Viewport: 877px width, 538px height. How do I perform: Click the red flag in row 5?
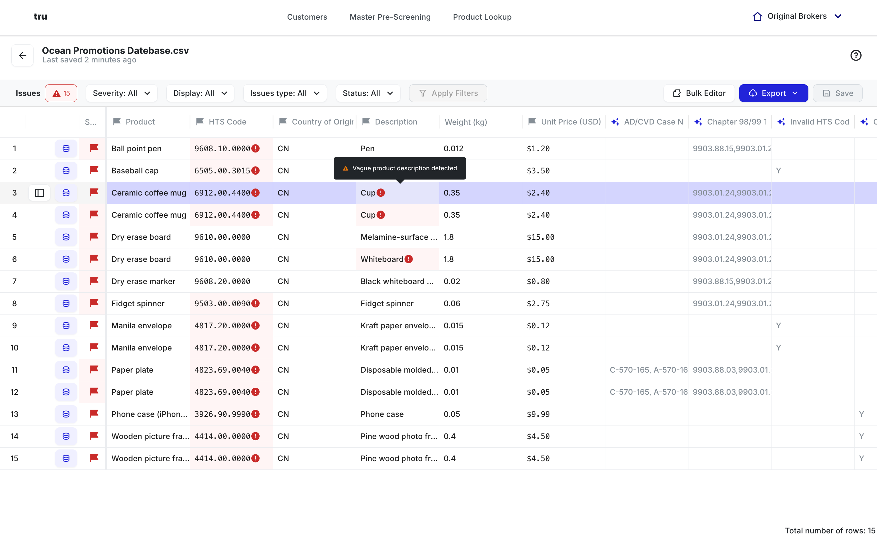tap(94, 237)
